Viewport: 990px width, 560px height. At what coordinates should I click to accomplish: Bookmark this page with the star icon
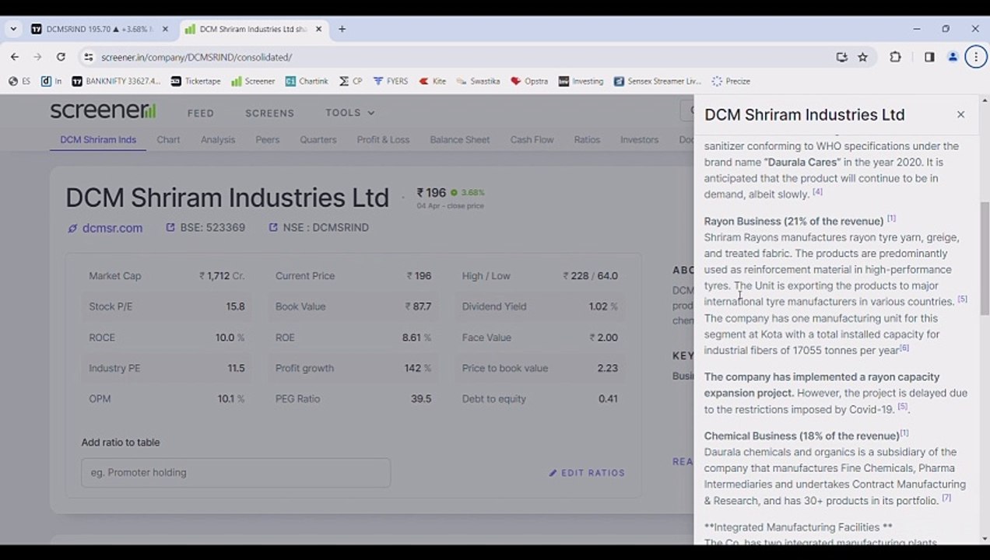(x=862, y=57)
